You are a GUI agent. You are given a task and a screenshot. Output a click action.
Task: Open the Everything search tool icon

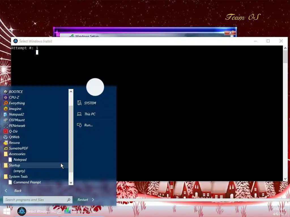click(x=6, y=103)
